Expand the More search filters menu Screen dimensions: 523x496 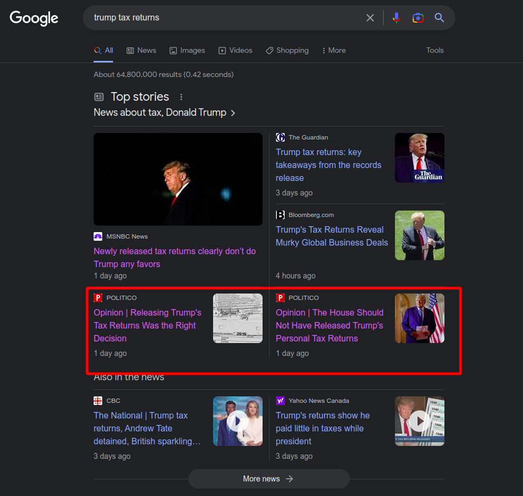(334, 51)
